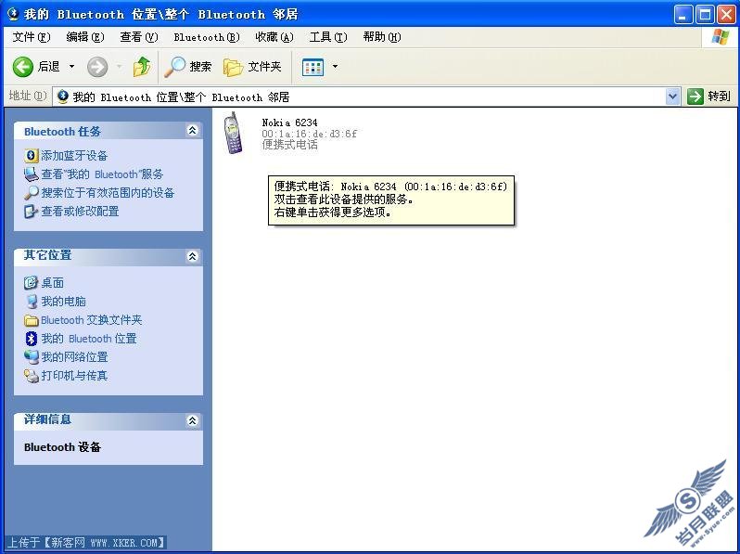Image resolution: width=740 pixels, height=554 pixels.
Task: Click the My Computer icon
Action: click(32, 302)
